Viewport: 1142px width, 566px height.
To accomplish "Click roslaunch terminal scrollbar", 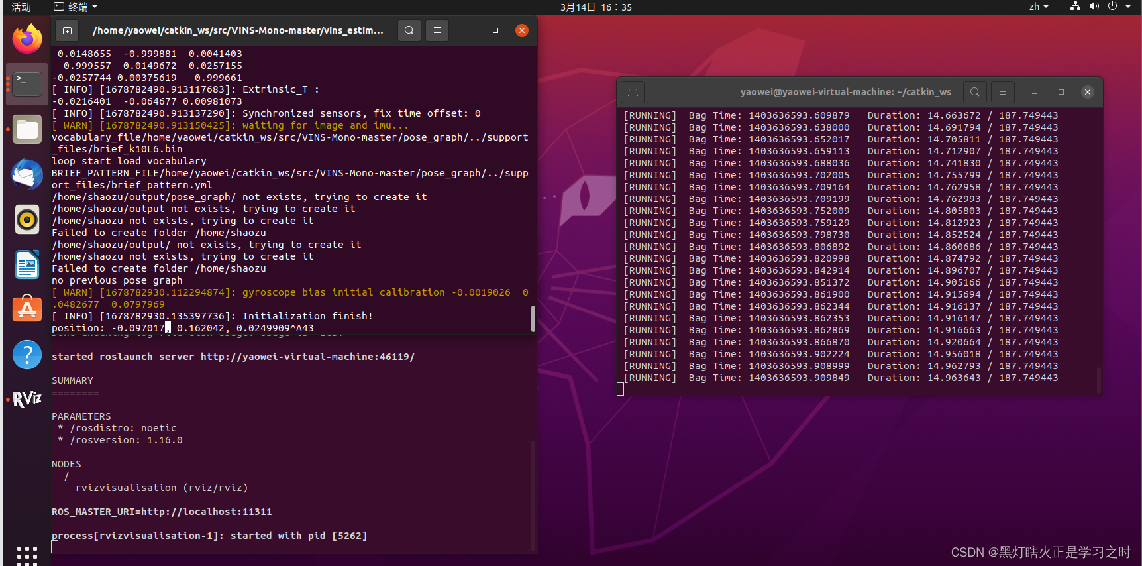I will coord(533,496).
